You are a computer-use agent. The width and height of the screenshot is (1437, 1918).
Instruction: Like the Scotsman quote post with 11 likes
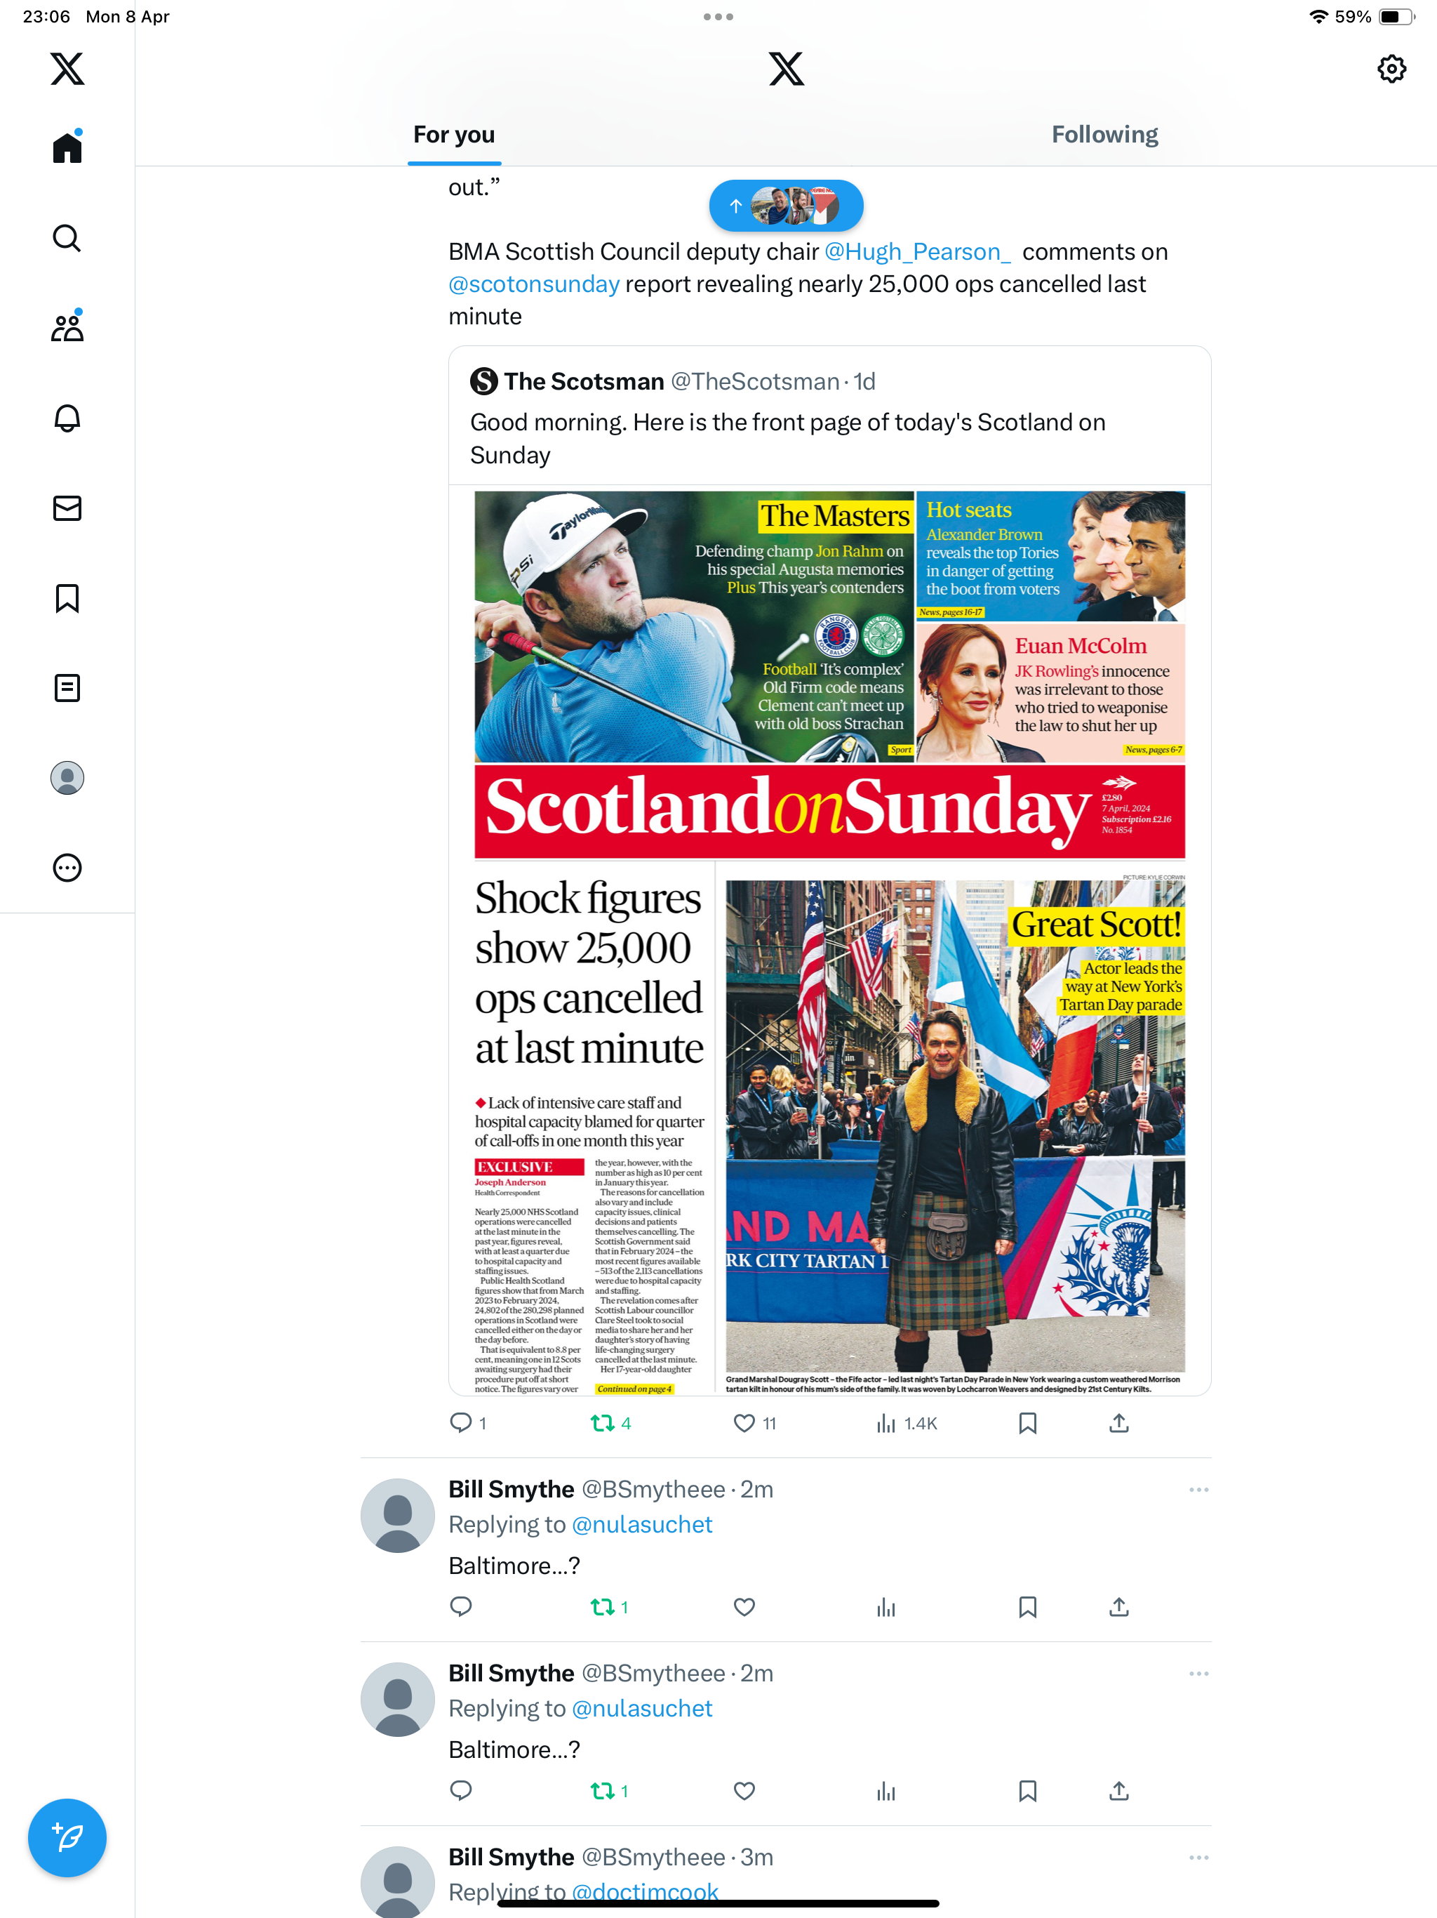click(754, 1423)
